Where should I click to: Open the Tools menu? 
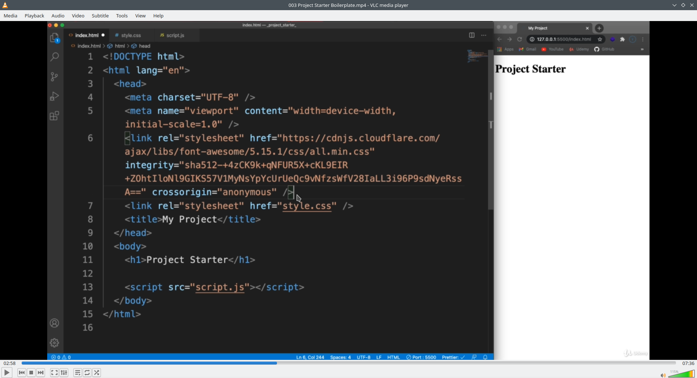tap(122, 16)
